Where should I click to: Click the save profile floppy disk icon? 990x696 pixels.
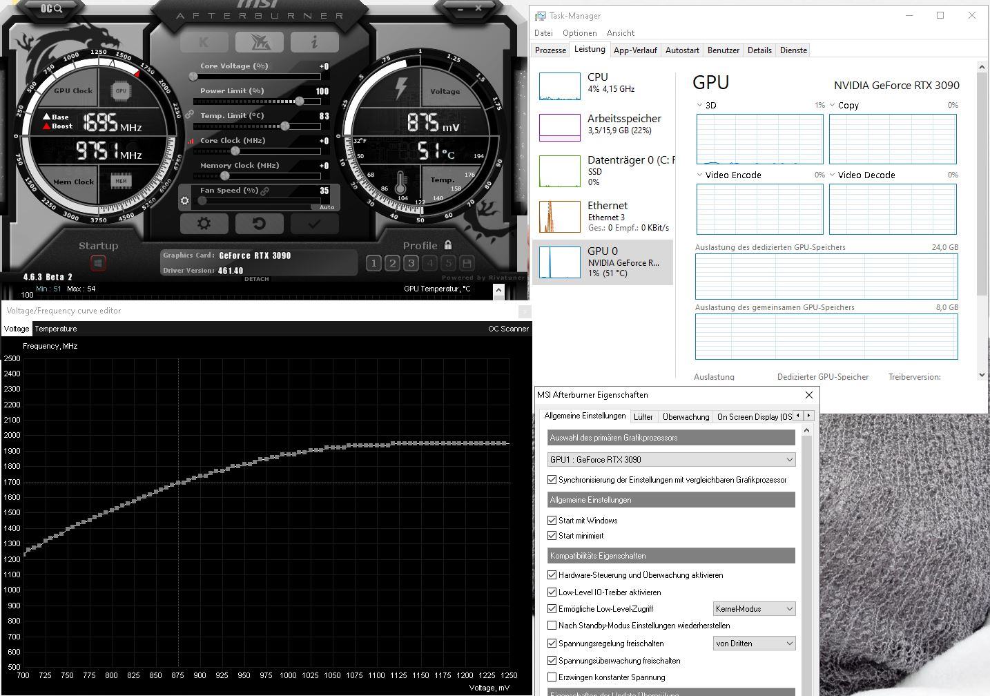click(467, 263)
